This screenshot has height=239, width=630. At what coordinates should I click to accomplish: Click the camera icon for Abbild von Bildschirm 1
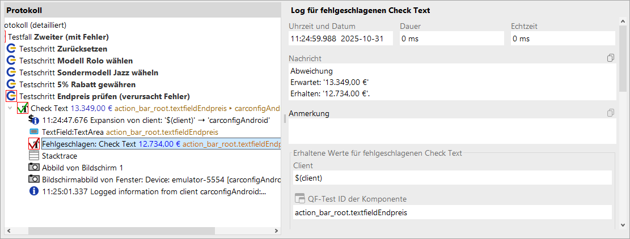pyautogui.click(x=33, y=168)
